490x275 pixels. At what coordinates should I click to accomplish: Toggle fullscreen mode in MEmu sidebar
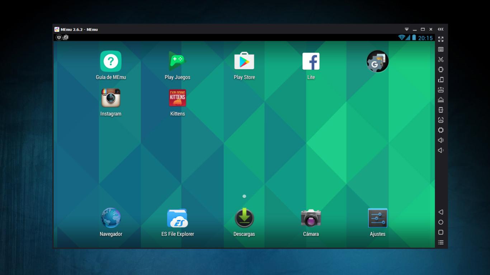pos(441,39)
